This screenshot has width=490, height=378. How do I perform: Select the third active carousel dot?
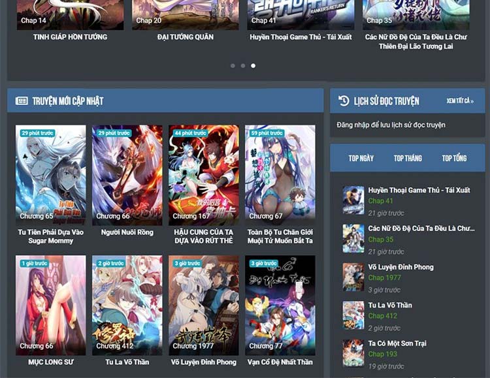253,66
